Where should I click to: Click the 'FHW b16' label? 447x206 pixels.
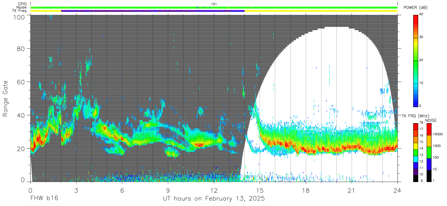click(44, 198)
